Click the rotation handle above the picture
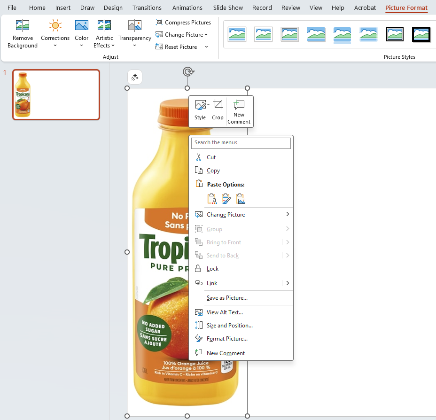The width and height of the screenshot is (436, 420). point(188,72)
